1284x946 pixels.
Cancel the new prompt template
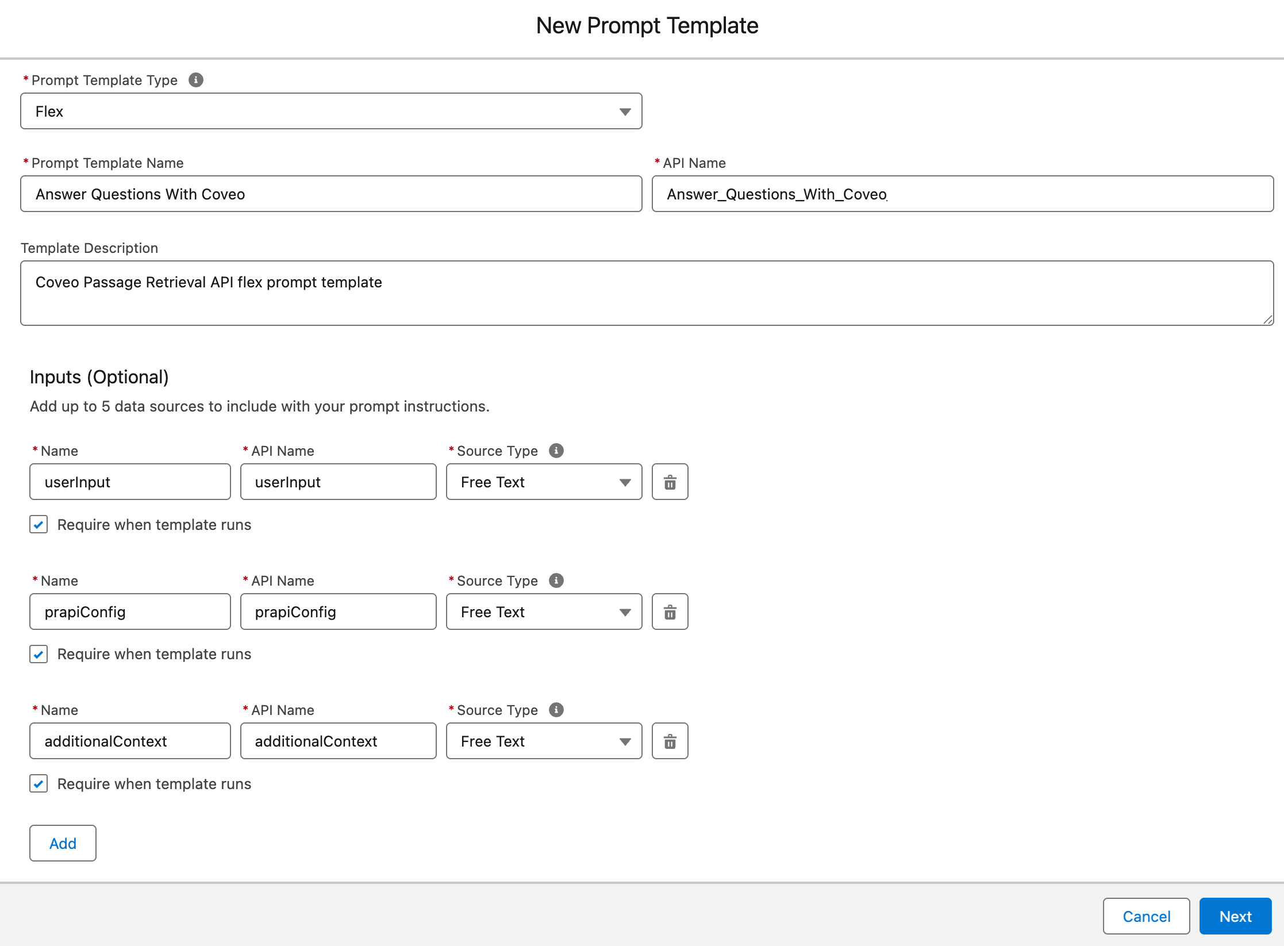coord(1146,916)
